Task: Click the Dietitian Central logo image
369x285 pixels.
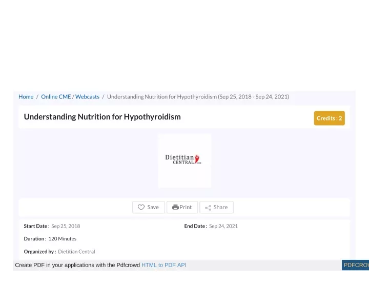Action: [184, 161]
